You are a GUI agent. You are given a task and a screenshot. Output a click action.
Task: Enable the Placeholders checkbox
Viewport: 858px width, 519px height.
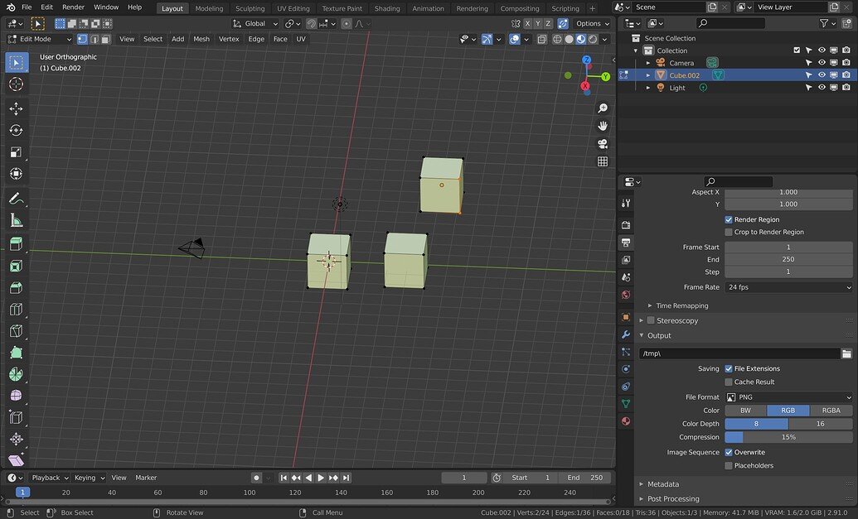point(729,465)
